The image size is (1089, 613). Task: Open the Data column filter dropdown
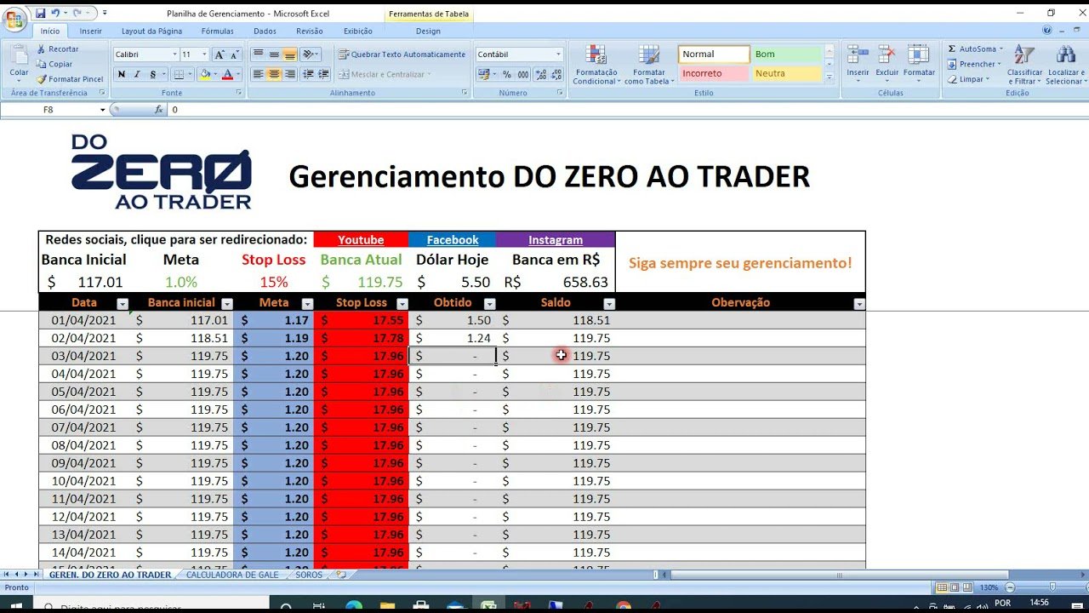pyautogui.click(x=122, y=304)
